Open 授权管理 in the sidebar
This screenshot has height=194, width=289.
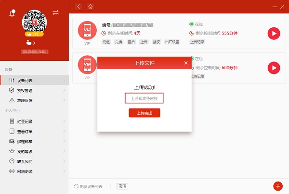coord(35,90)
